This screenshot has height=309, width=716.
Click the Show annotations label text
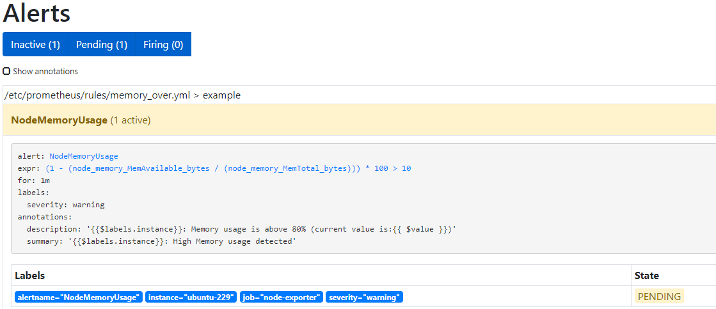(45, 72)
